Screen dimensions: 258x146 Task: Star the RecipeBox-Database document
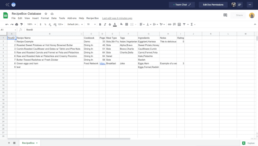[46, 14]
